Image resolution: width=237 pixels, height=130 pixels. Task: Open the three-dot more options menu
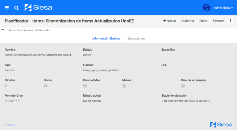coord(230,21)
